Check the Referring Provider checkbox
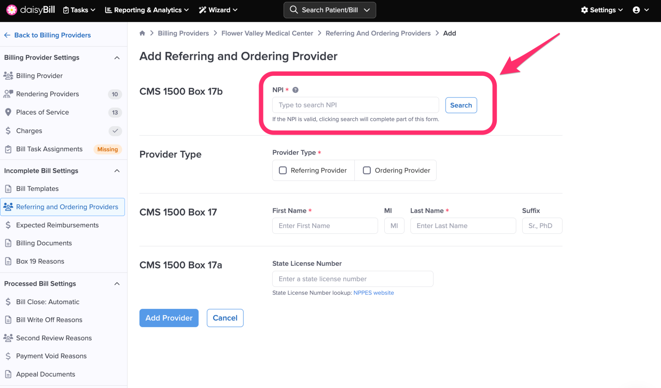Viewport: 661px width, 388px height. [283, 170]
